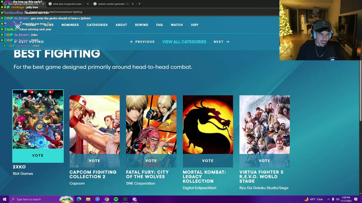The height and width of the screenshot is (203, 362).
Task: Launch Microsoft Edge from the taskbar
Action: point(79,199)
